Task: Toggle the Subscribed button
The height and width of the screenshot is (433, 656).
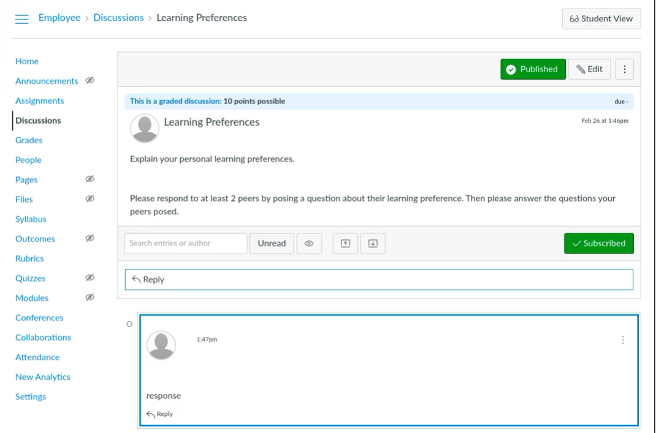Action: pyautogui.click(x=598, y=243)
